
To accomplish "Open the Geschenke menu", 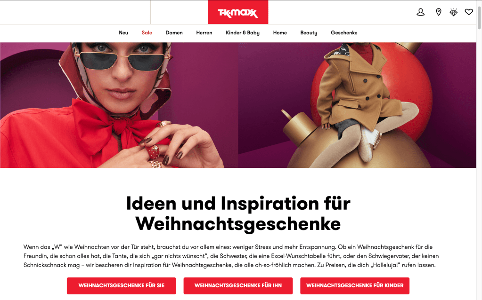I will point(344,33).
